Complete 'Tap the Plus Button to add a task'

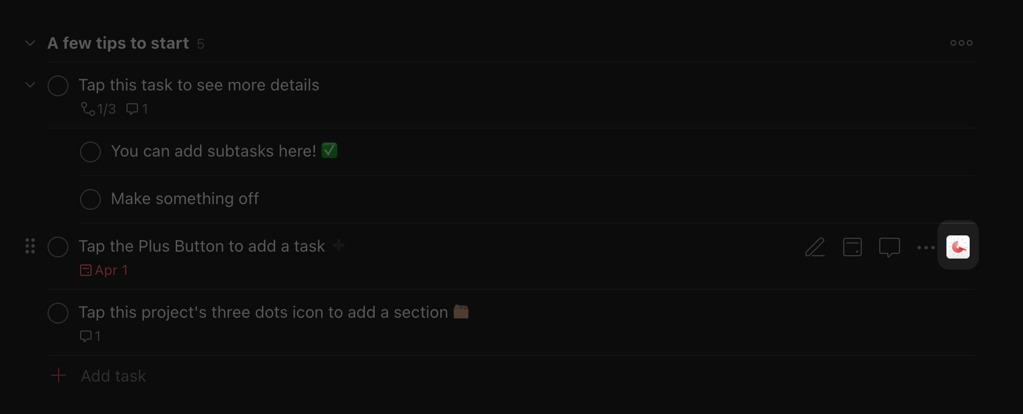pyautogui.click(x=58, y=246)
